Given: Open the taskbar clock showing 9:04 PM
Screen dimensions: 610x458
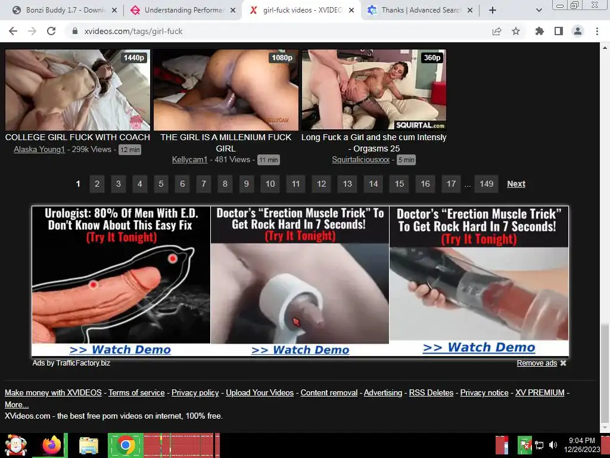Looking at the screenshot, I should click(582, 445).
